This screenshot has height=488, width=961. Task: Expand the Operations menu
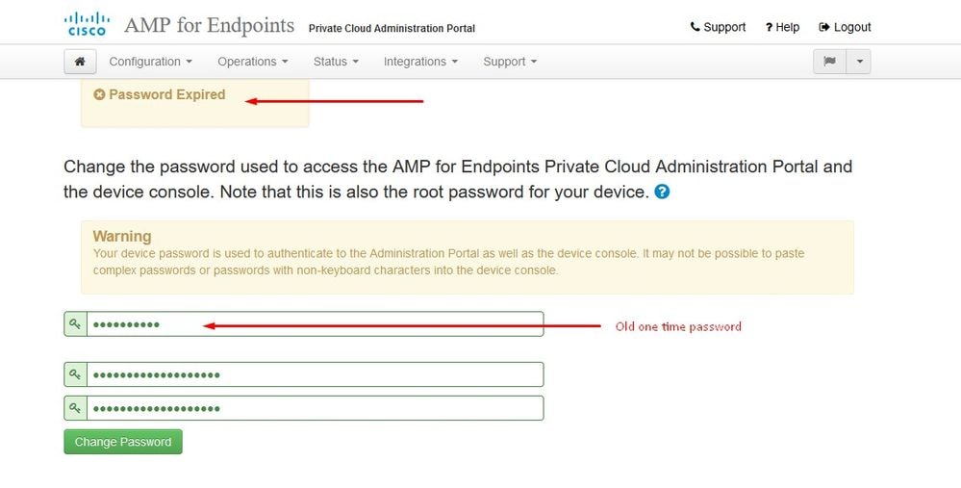(252, 62)
